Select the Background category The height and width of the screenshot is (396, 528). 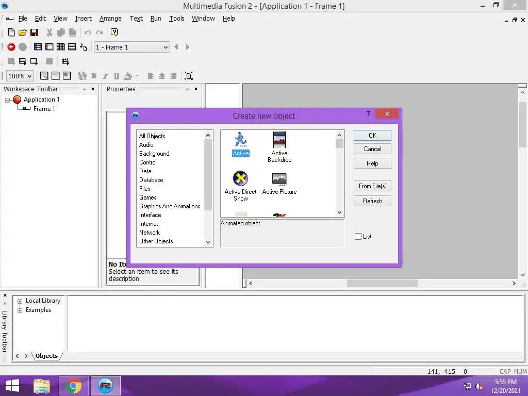(154, 154)
